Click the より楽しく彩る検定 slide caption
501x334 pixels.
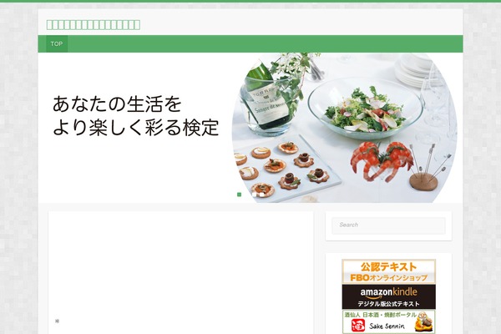[x=135, y=127]
